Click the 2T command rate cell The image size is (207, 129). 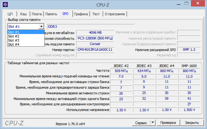pyautogui.click(x=189, y=104)
